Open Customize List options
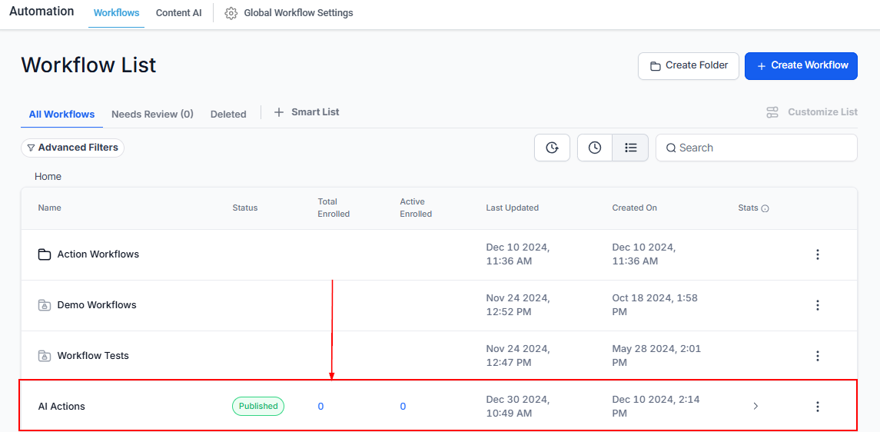Image resolution: width=880 pixels, height=432 pixels. [x=812, y=112]
